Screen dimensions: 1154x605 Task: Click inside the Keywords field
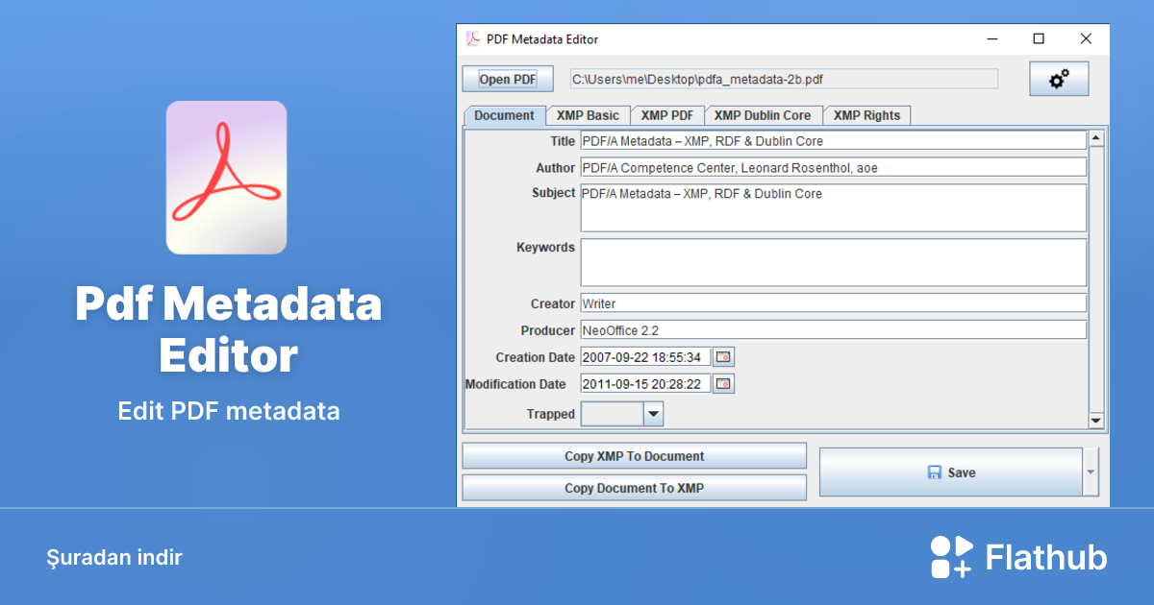pyautogui.click(x=833, y=261)
